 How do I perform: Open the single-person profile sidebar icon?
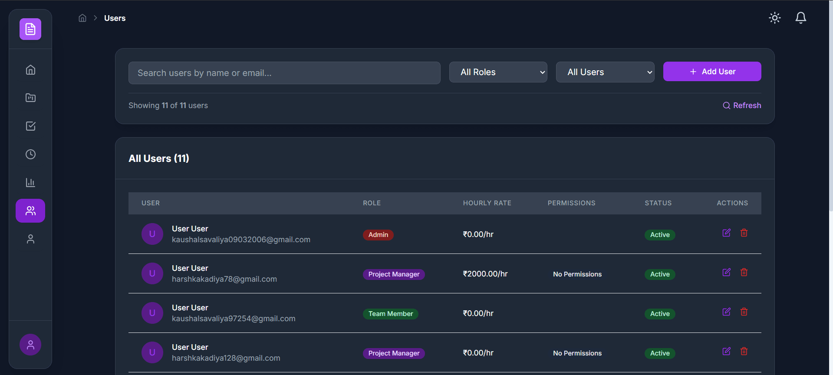(x=30, y=239)
